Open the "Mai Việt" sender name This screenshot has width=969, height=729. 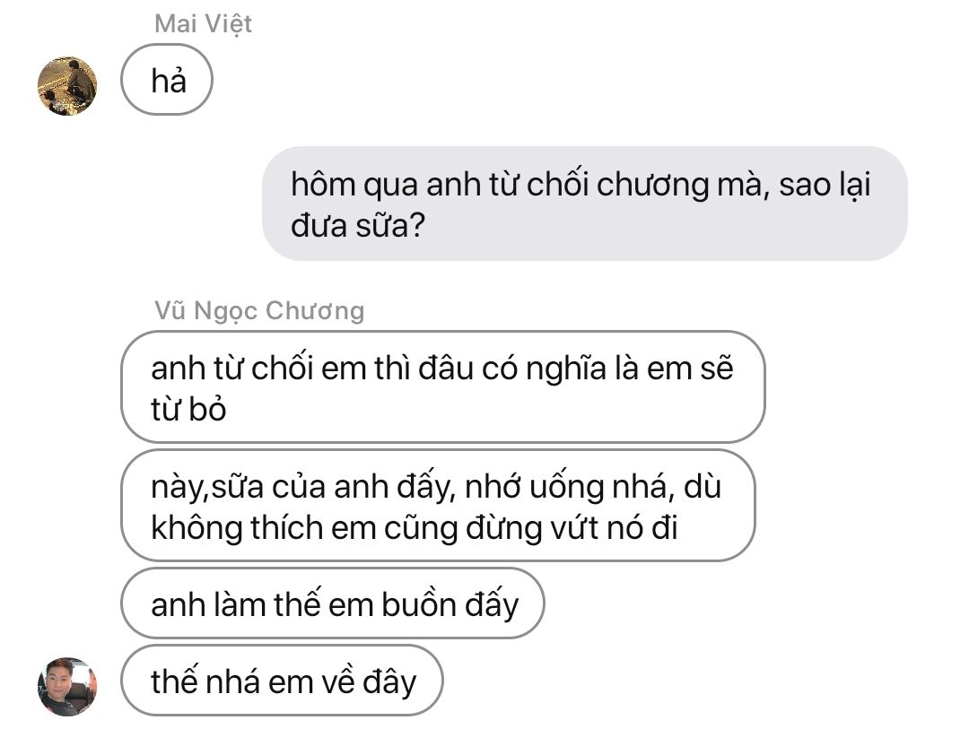tap(203, 24)
